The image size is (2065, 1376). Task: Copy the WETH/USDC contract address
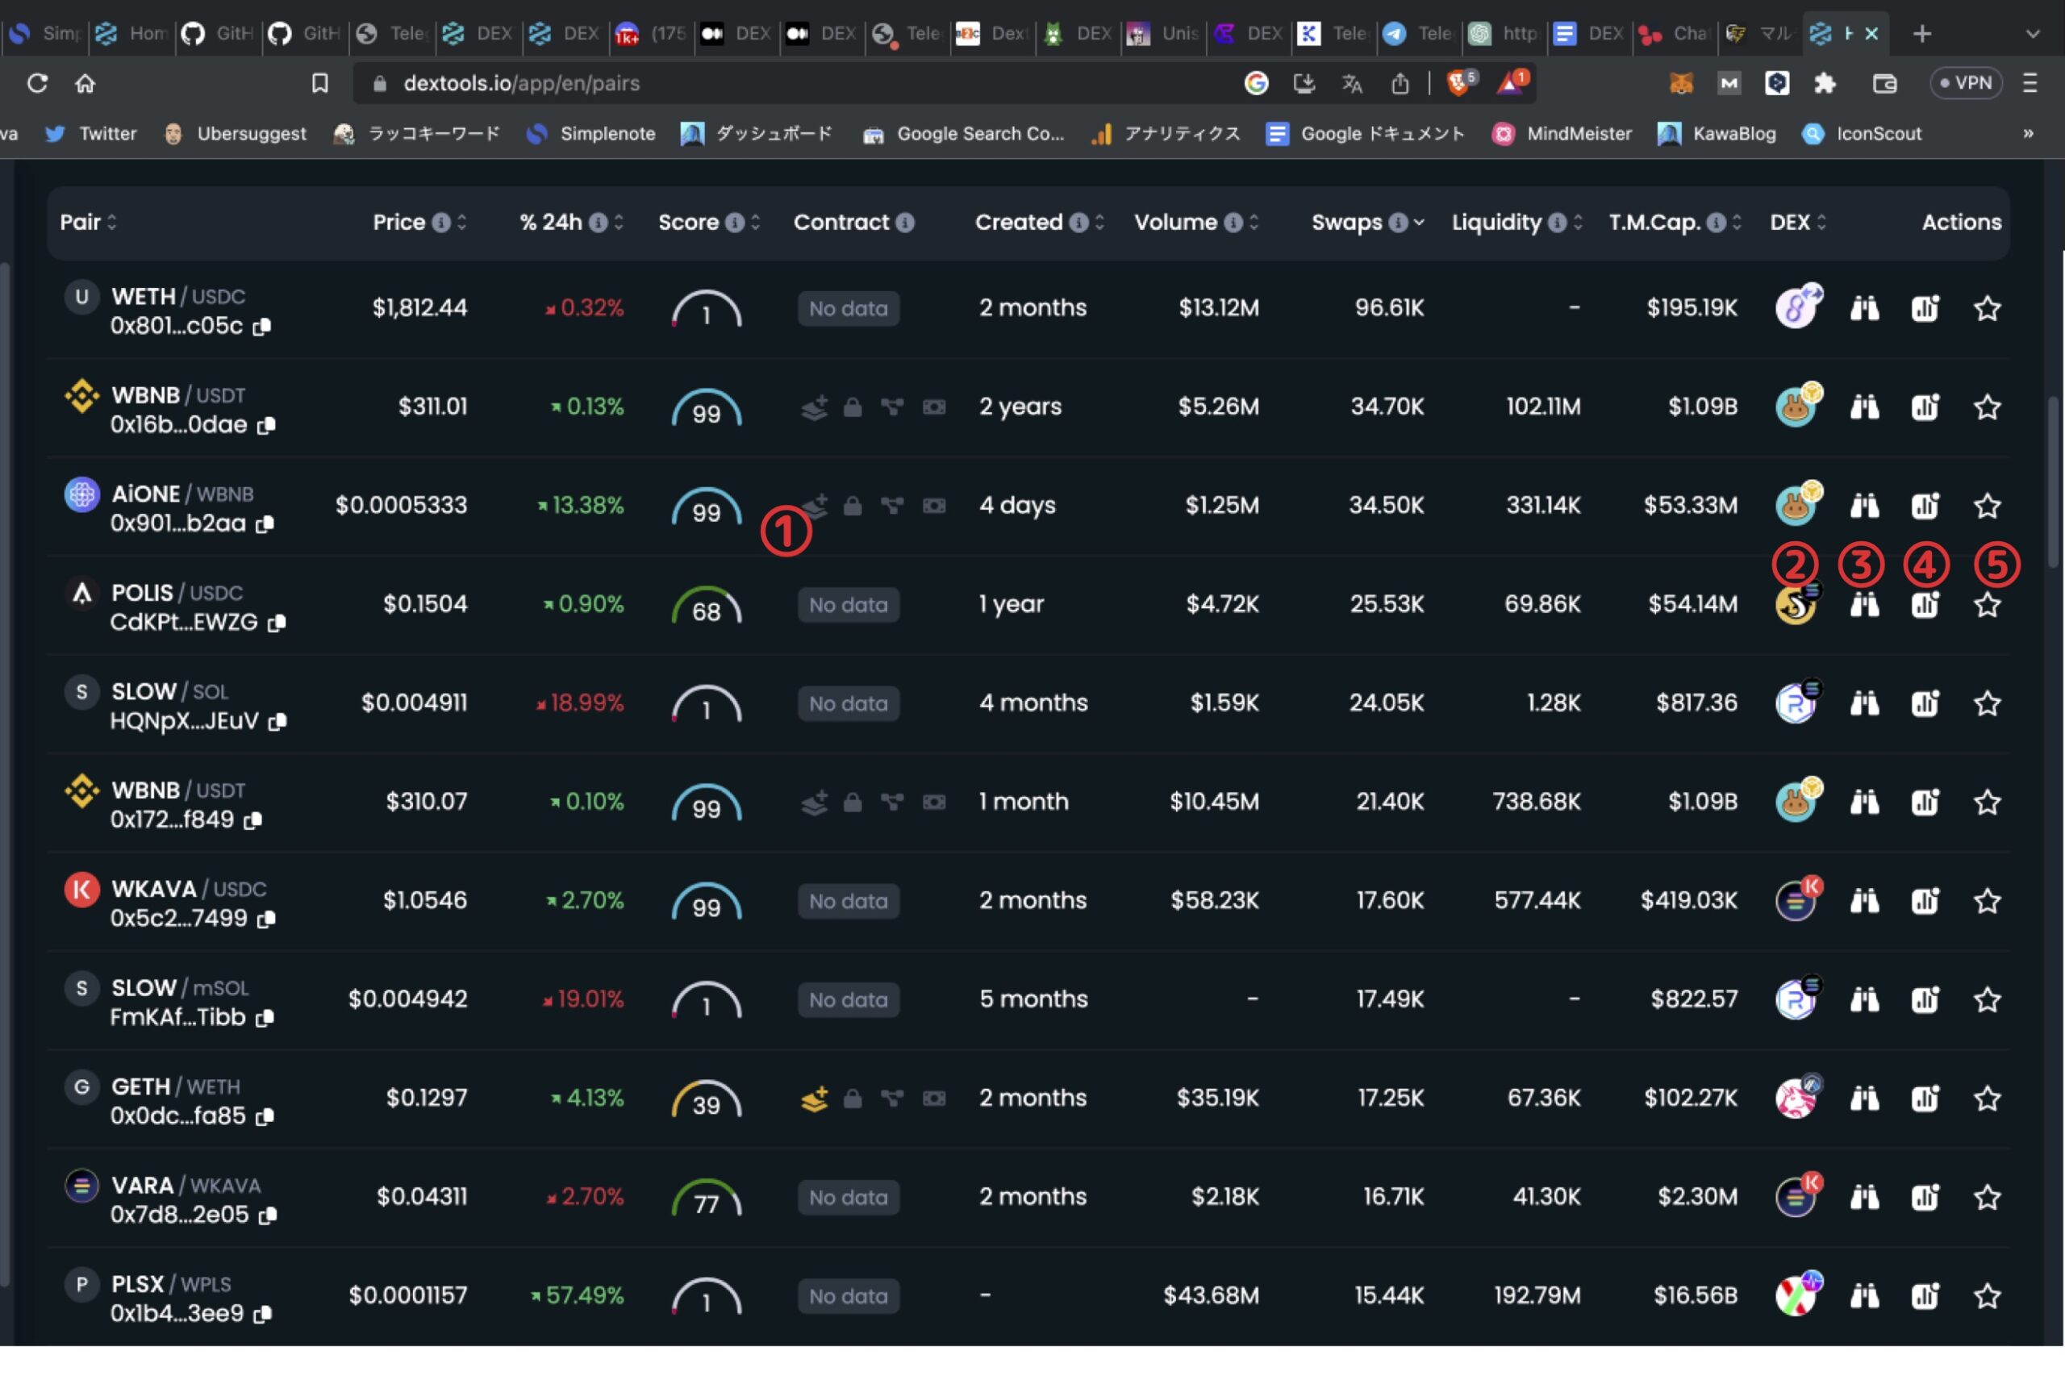coord(261,327)
